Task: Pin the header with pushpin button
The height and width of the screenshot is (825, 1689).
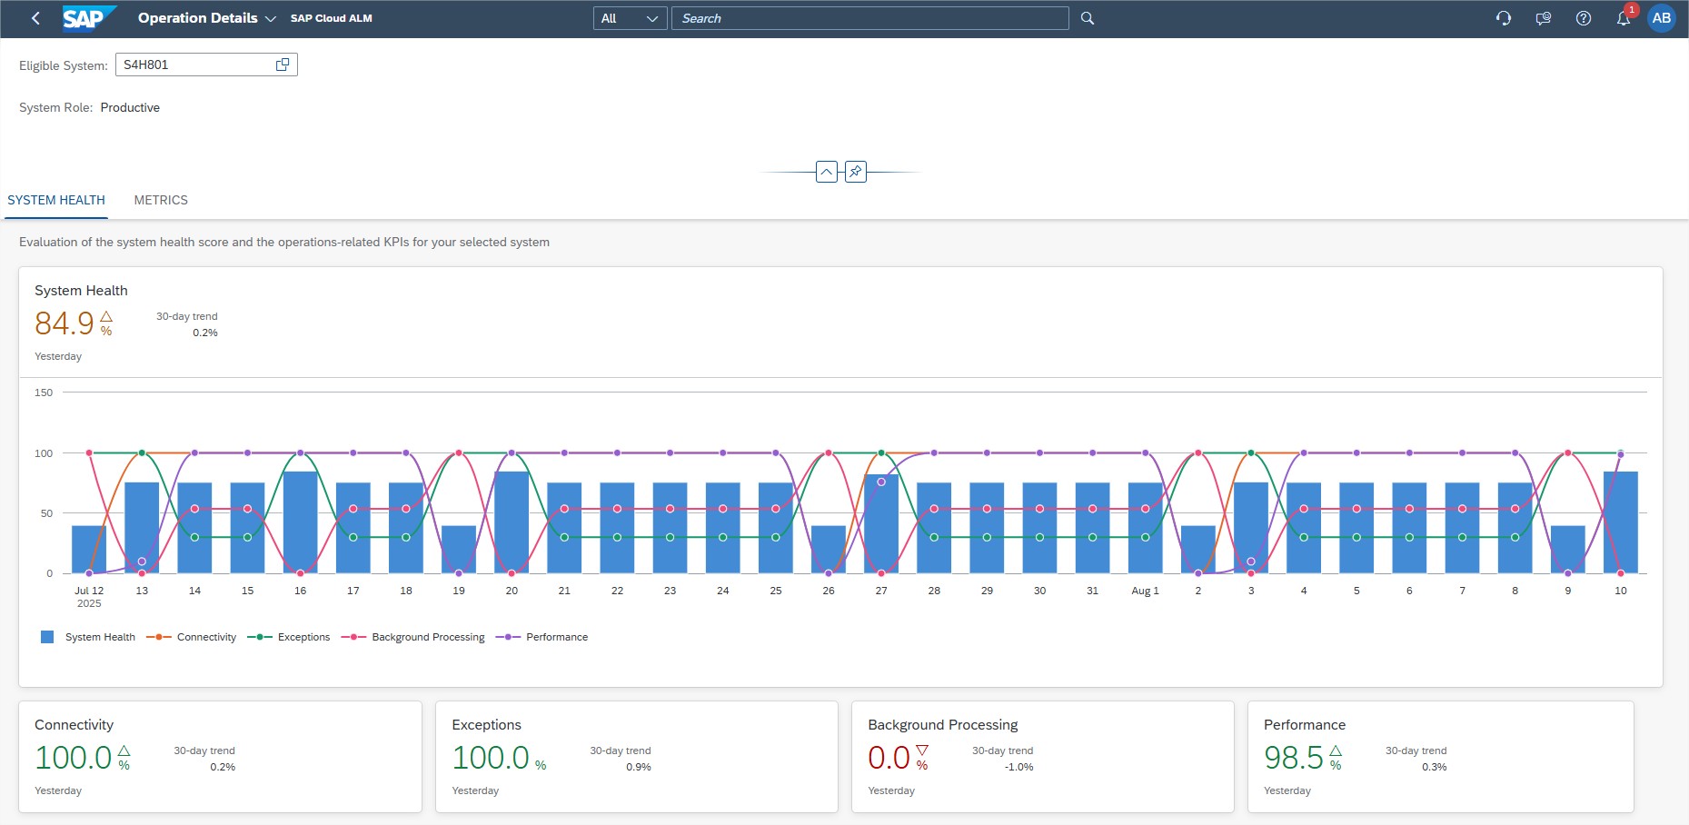Action: pos(856,172)
